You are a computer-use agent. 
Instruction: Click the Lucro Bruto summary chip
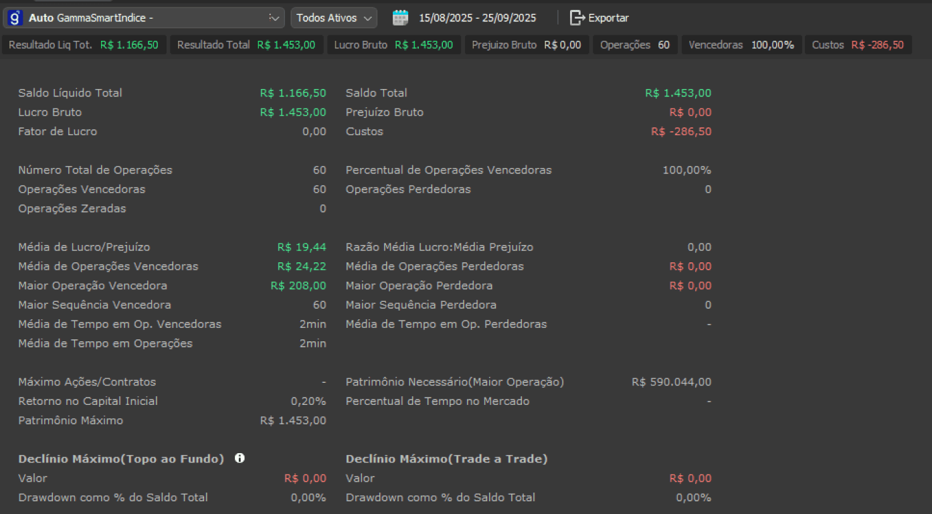pos(393,45)
